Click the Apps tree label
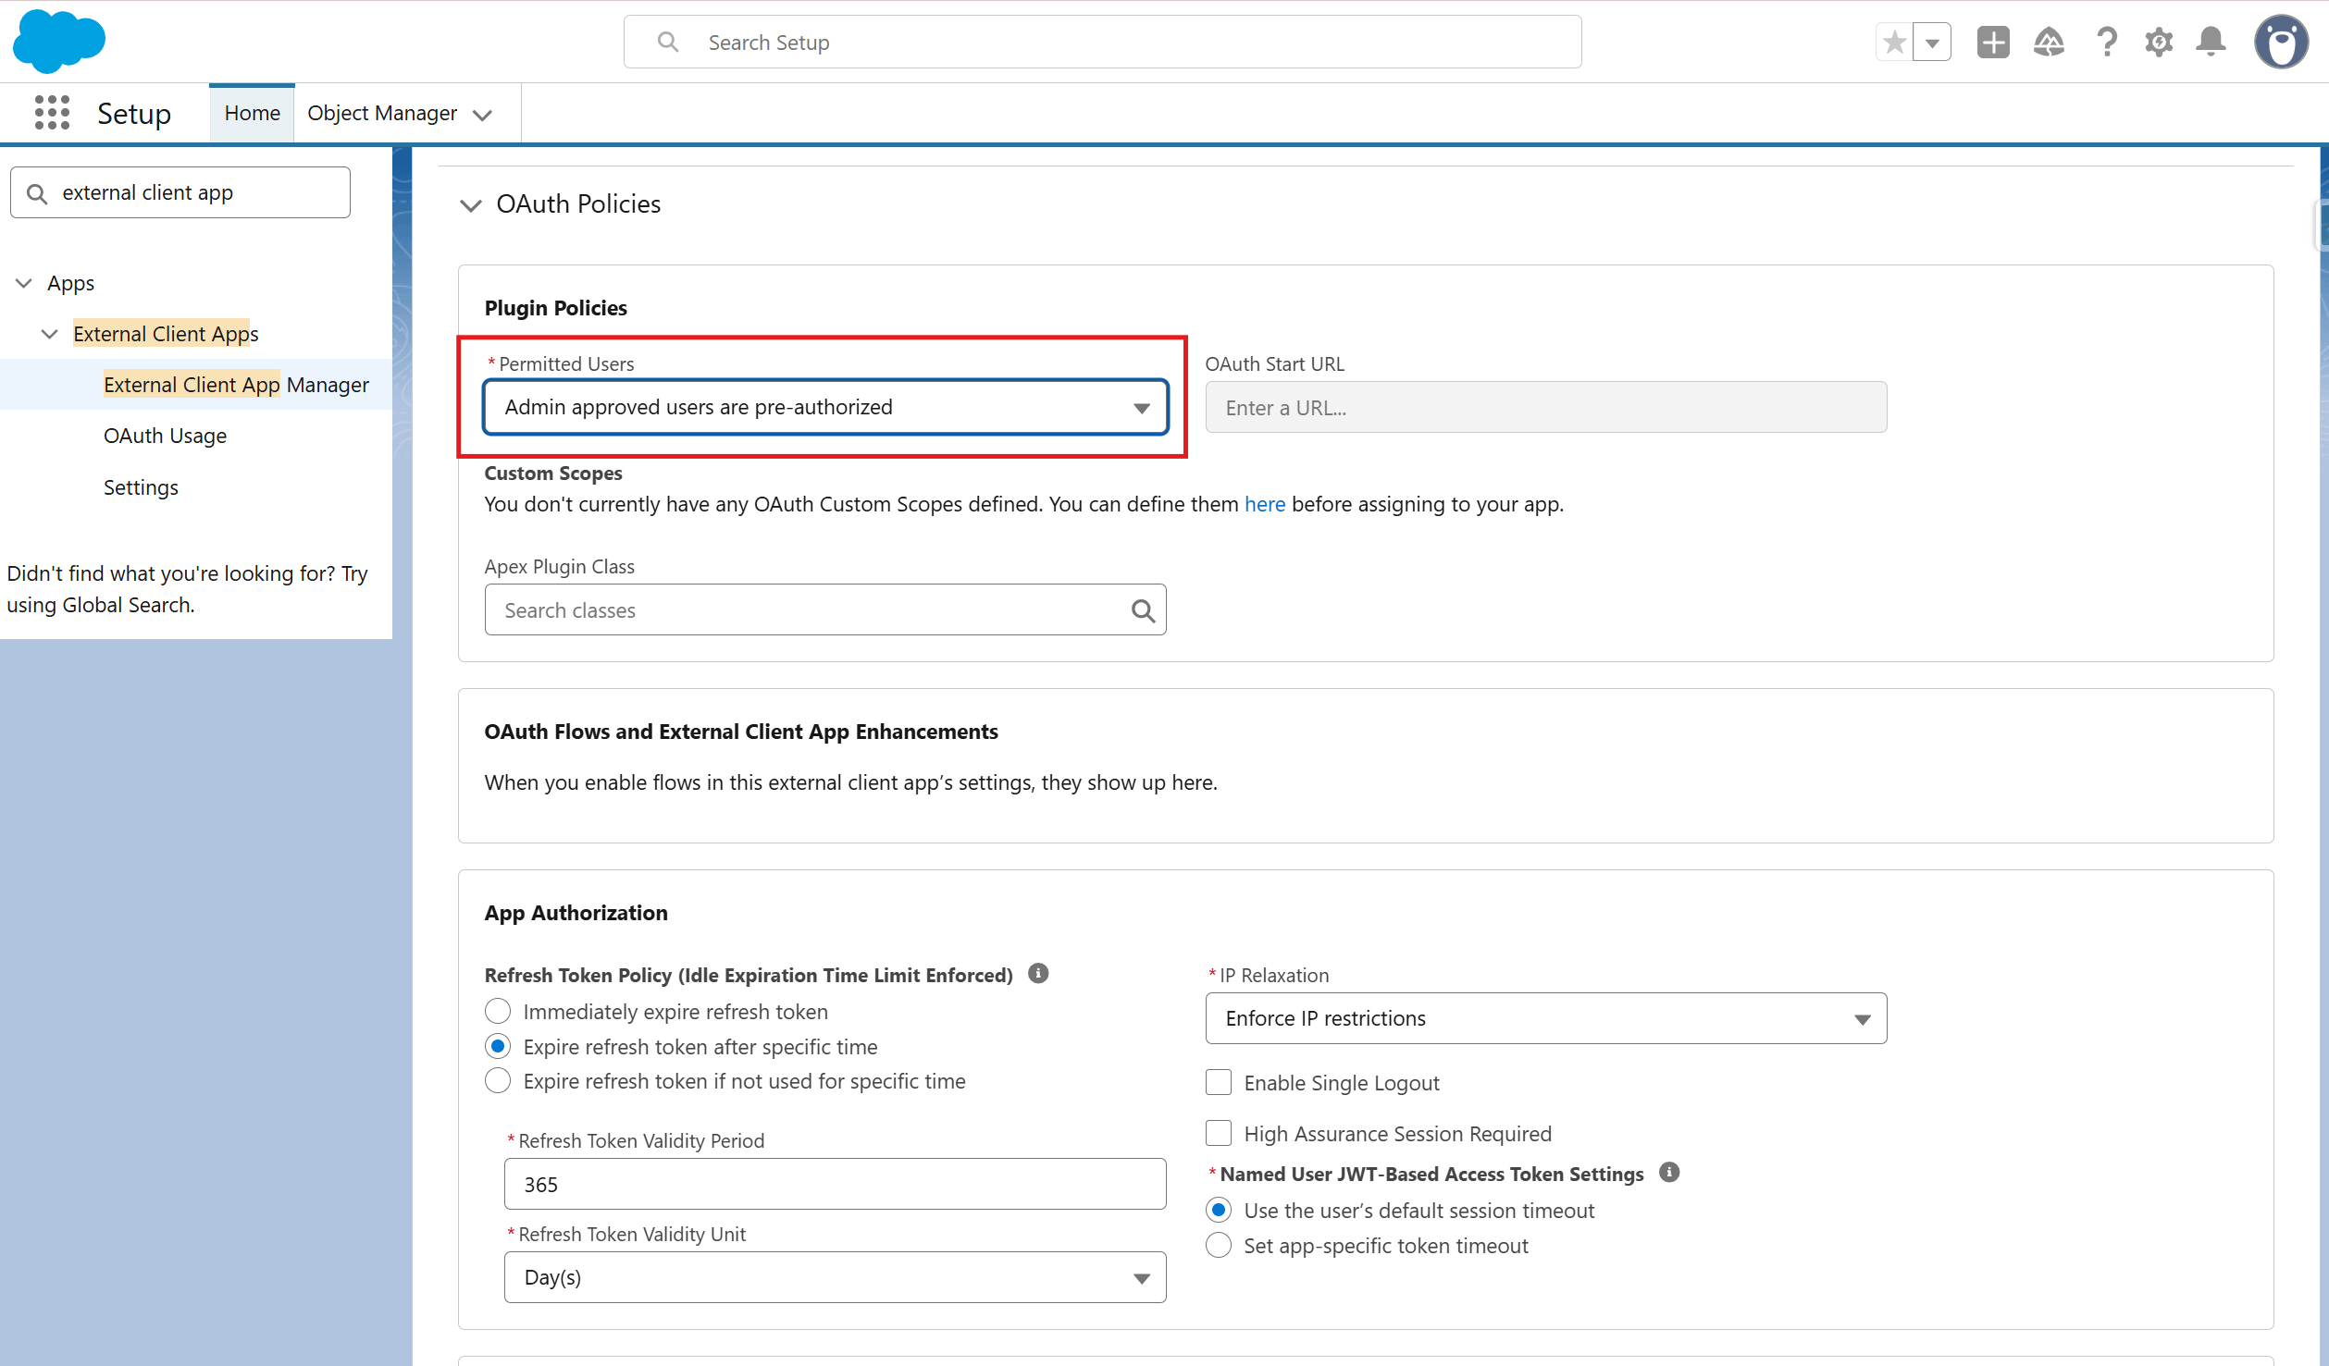Image resolution: width=2329 pixels, height=1366 pixels. click(x=71, y=283)
